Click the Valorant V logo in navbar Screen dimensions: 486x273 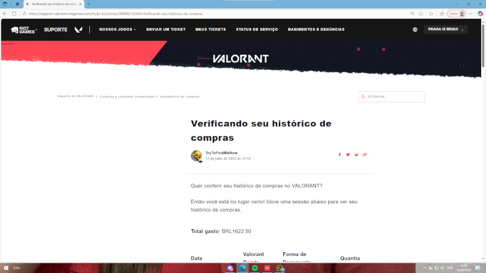[x=78, y=29]
